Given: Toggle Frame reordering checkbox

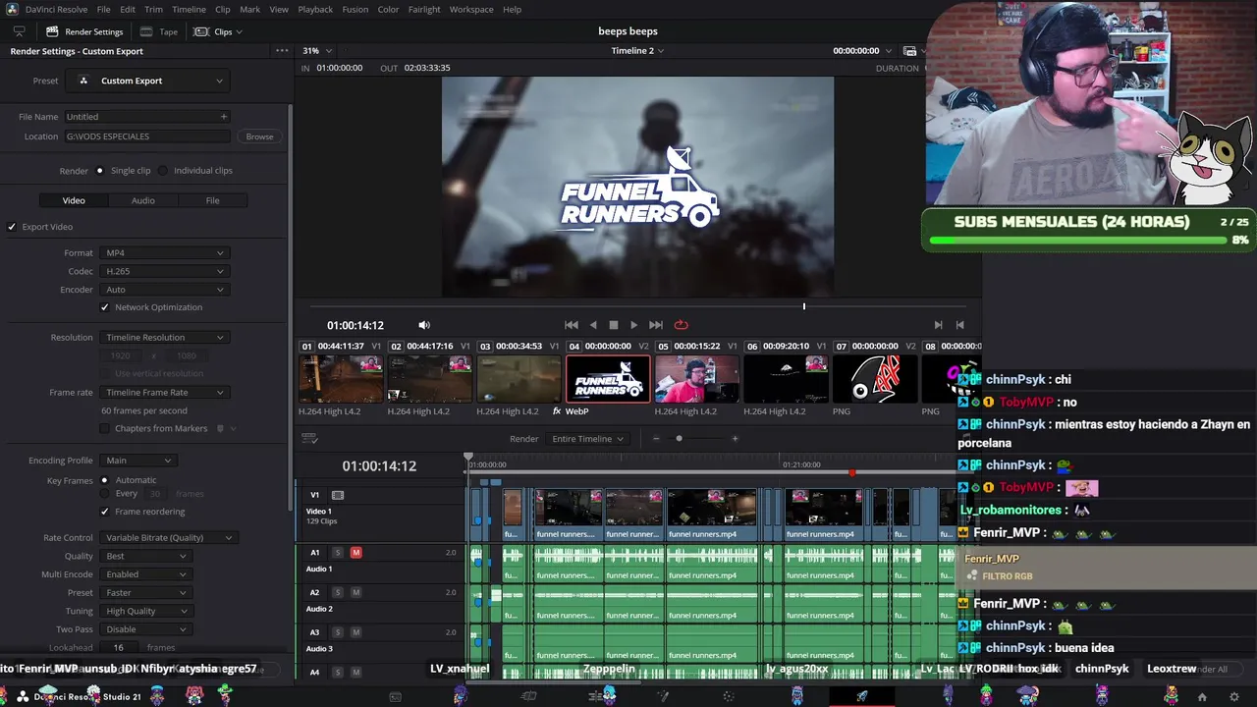Looking at the screenshot, I should 105,512.
